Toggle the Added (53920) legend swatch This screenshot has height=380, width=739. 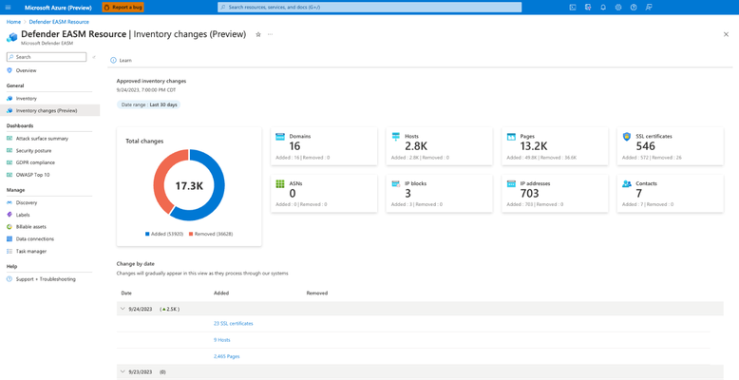(x=147, y=234)
